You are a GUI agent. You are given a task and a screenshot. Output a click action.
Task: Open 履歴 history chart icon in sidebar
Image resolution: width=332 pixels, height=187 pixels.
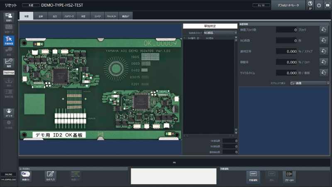click(x=9, y=63)
